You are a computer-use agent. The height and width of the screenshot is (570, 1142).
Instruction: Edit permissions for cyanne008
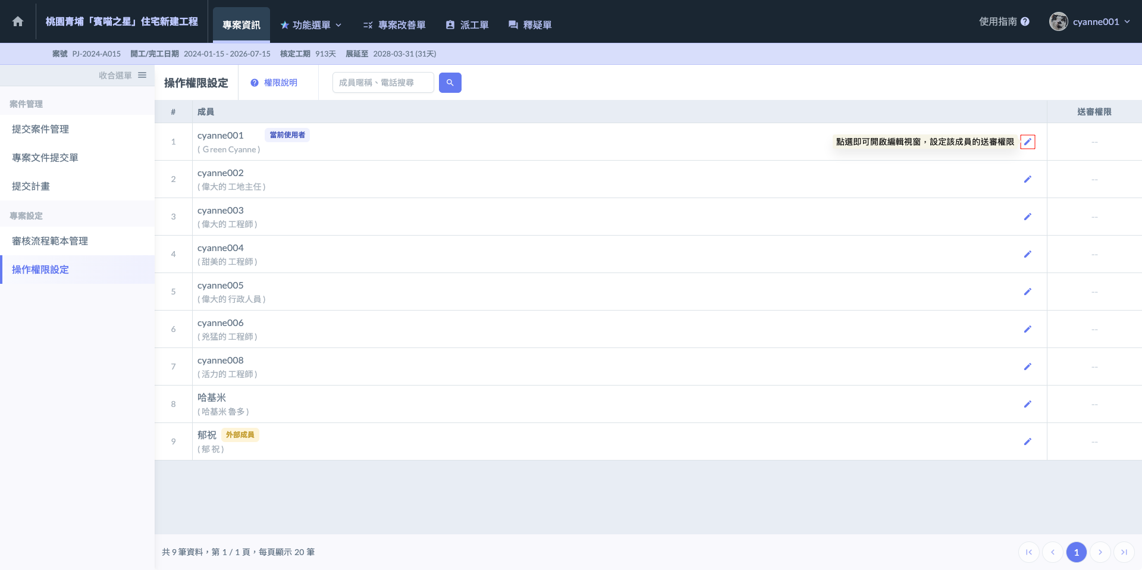click(1027, 367)
